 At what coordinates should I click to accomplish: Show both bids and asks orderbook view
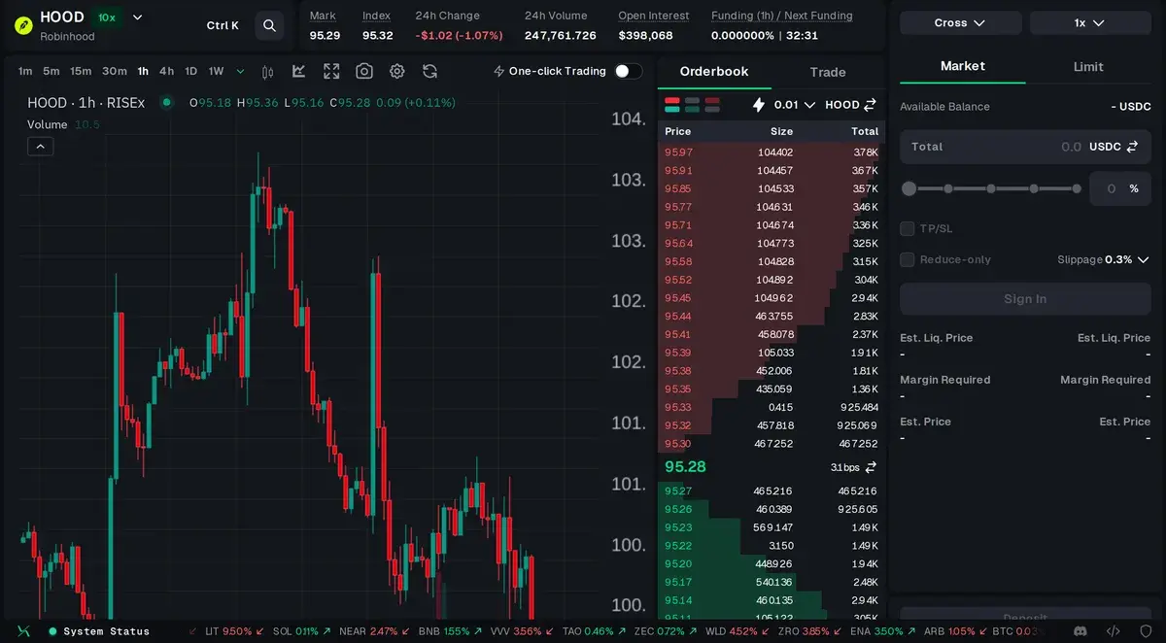[x=671, y=104]
